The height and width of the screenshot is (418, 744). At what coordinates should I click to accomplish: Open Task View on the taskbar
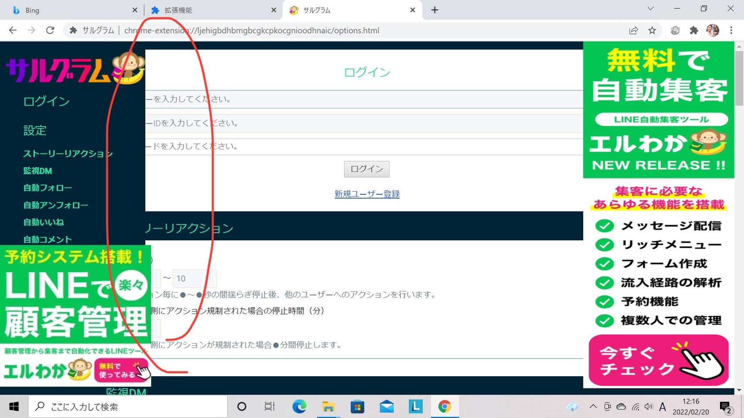point(270,407)
